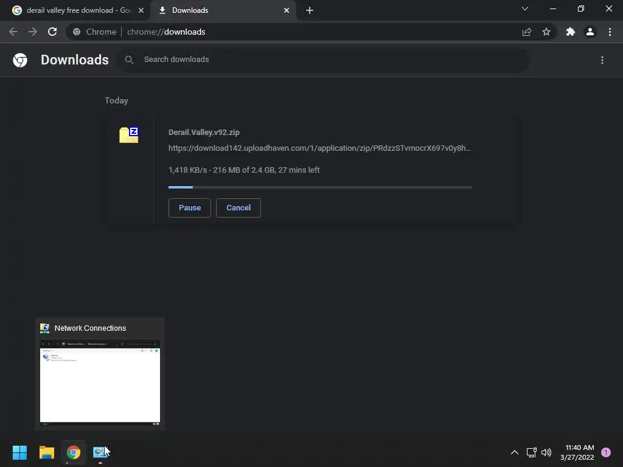Click the download progress bar

[320, 187]
